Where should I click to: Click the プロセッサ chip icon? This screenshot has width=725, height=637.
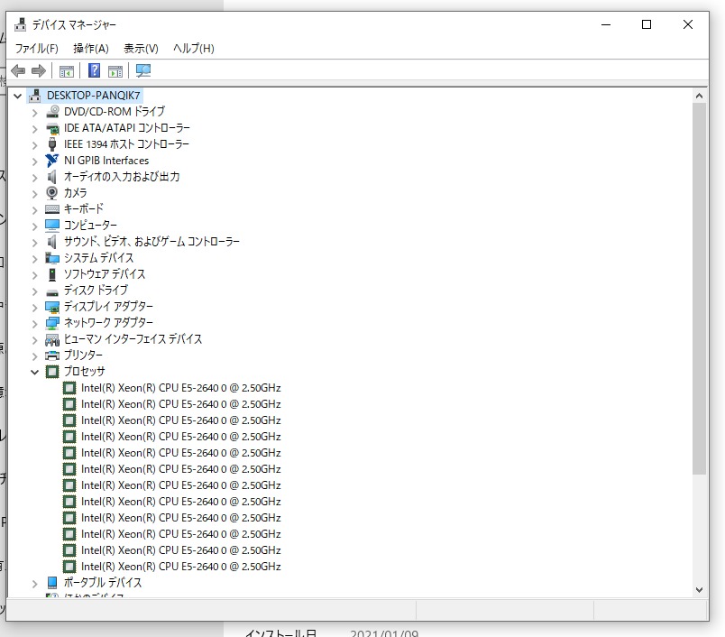pos(52,372)
